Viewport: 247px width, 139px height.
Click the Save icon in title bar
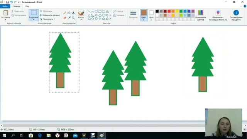point(7,2)
